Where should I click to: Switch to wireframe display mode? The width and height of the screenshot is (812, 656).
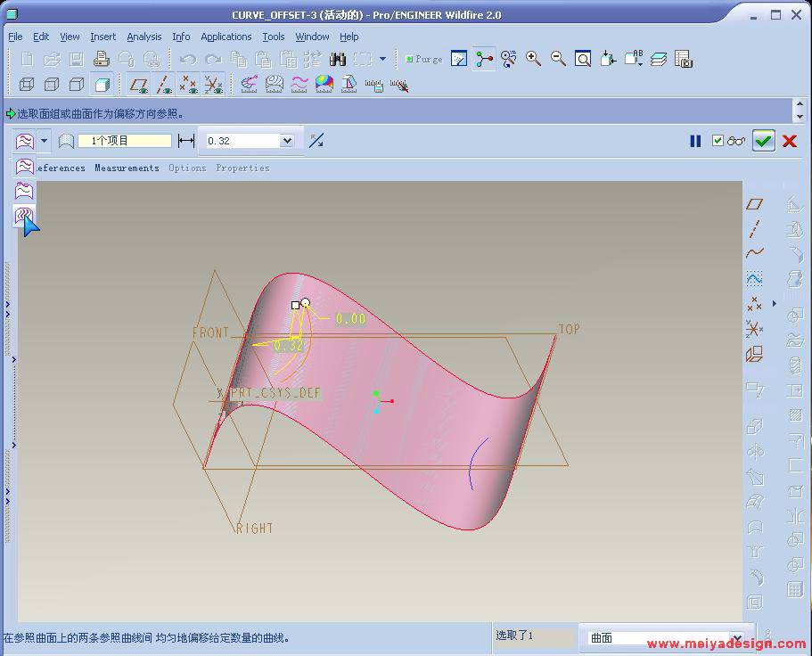pyautogui.click(x=27, y=85)
